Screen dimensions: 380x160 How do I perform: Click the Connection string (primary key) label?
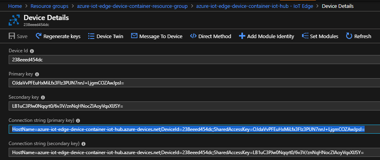(x=42, y=121)
